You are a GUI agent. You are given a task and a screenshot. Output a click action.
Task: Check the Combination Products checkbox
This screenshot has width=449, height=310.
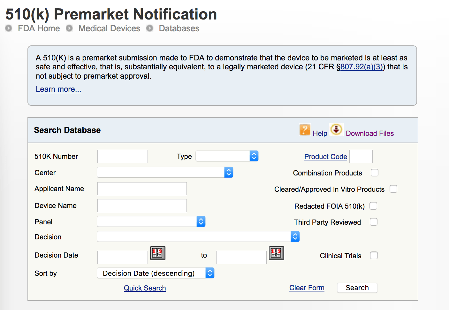pos(375,173)
